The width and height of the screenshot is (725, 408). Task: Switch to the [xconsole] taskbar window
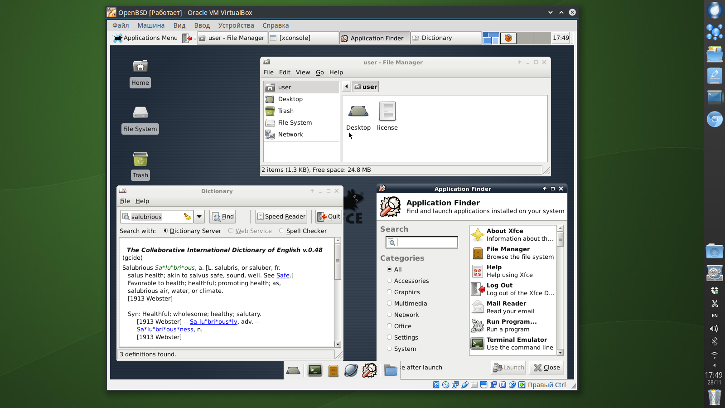pos(304,38)
